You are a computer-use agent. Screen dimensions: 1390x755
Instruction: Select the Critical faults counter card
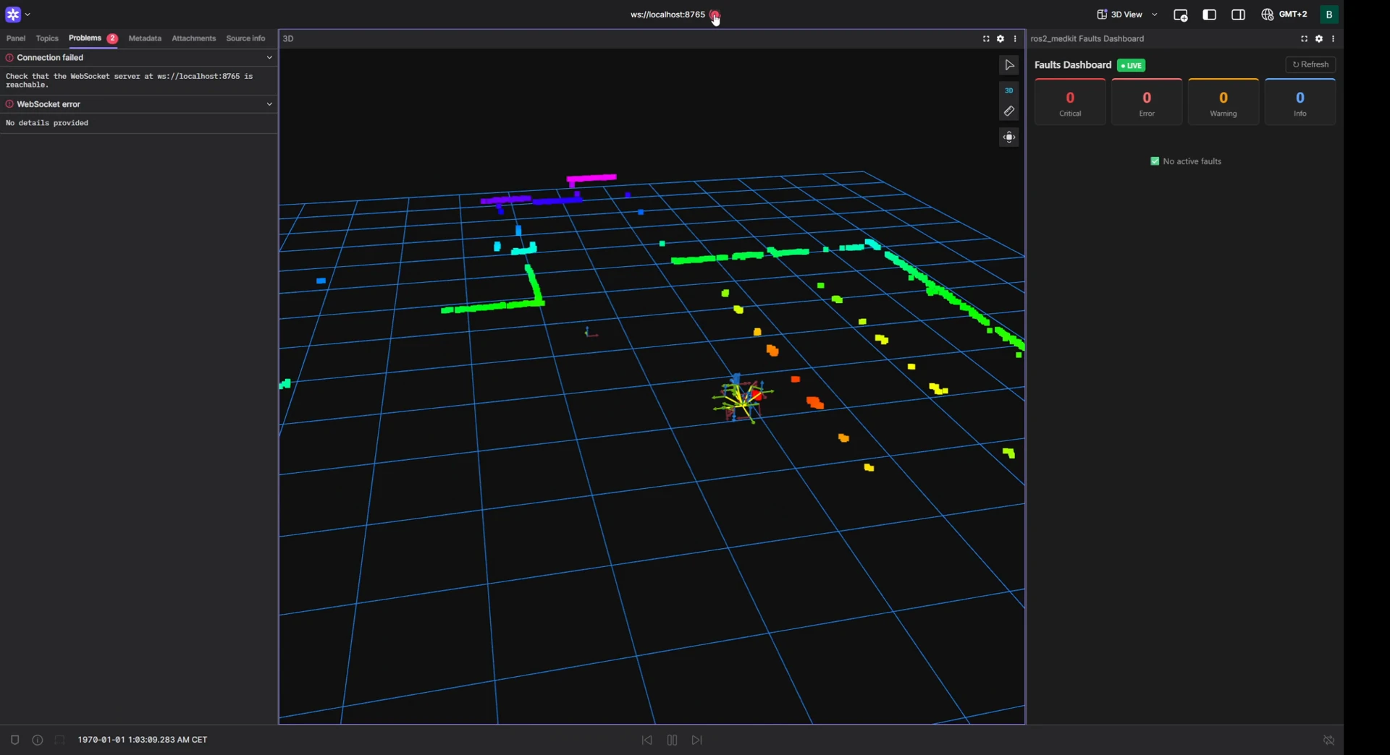coord(1070,103)
